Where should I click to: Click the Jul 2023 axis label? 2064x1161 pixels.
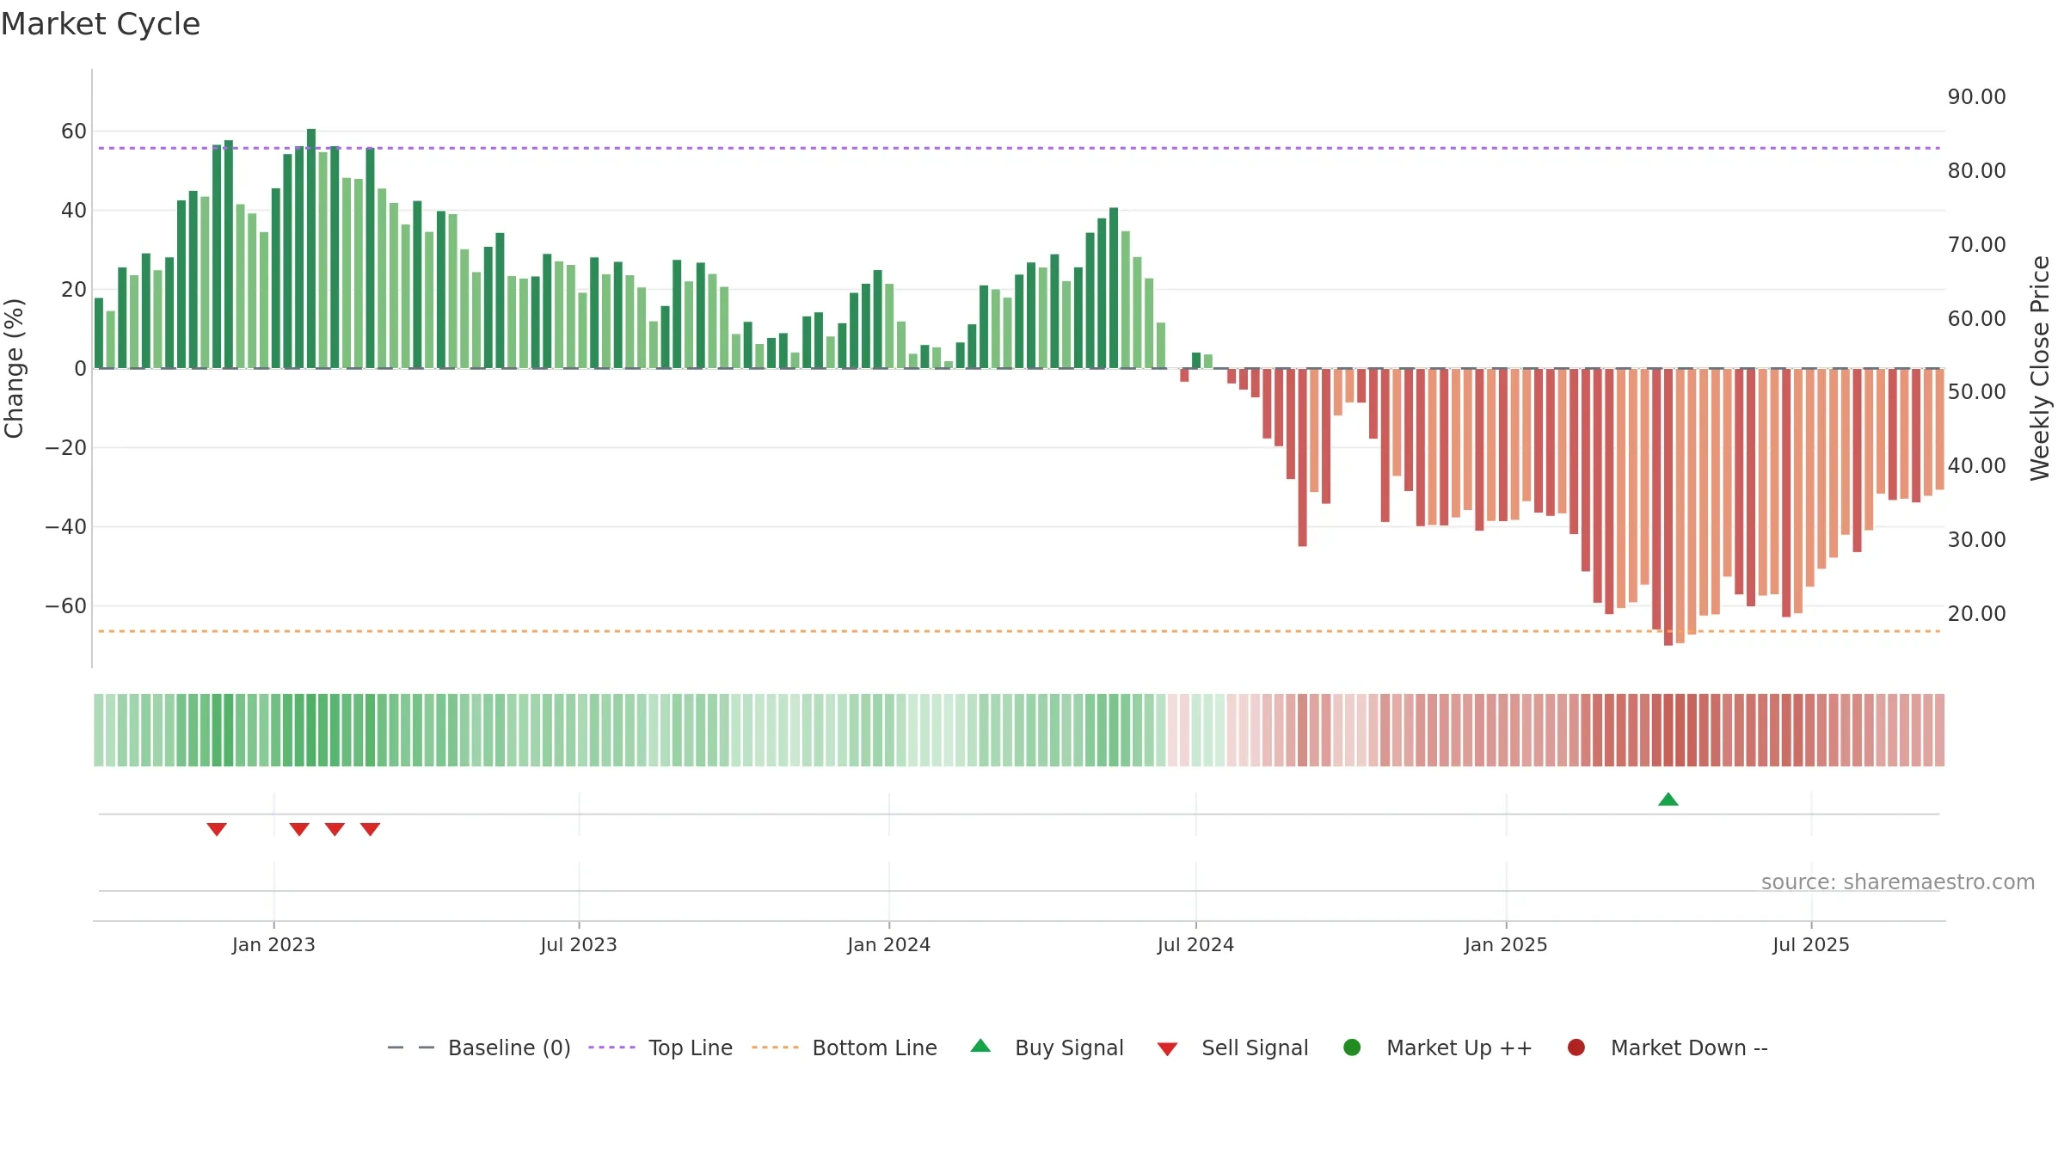pos(579,945)
